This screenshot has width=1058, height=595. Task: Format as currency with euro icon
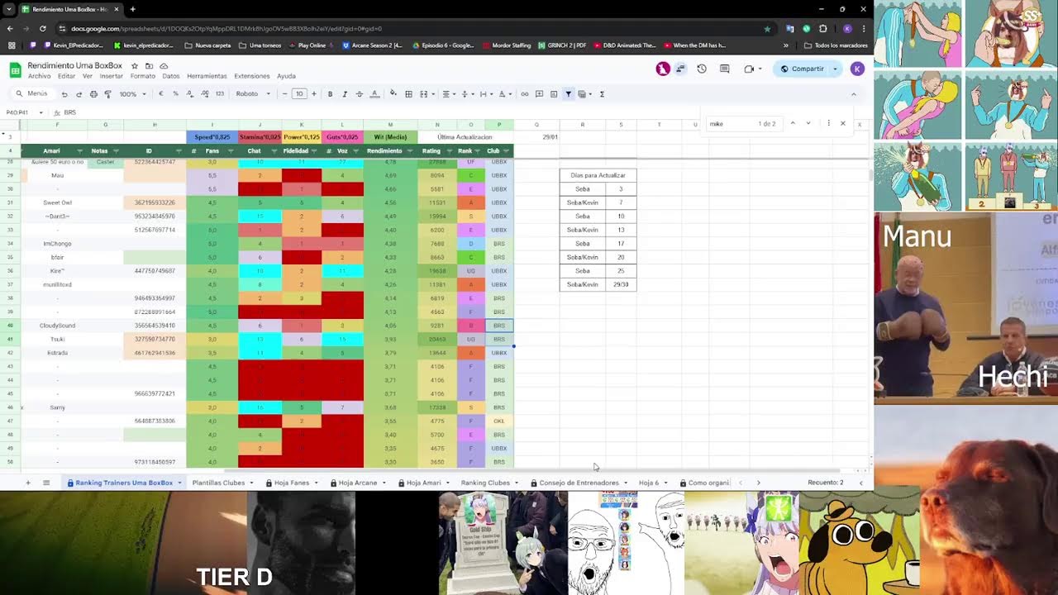tap(161, 94)
